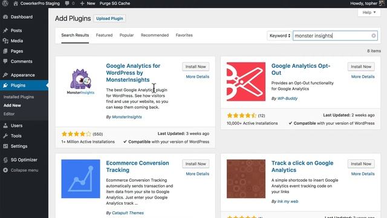This screenshot has width=387, height=218.
Task: Open Installed Plugins submenu item
Action: [19, 97]
